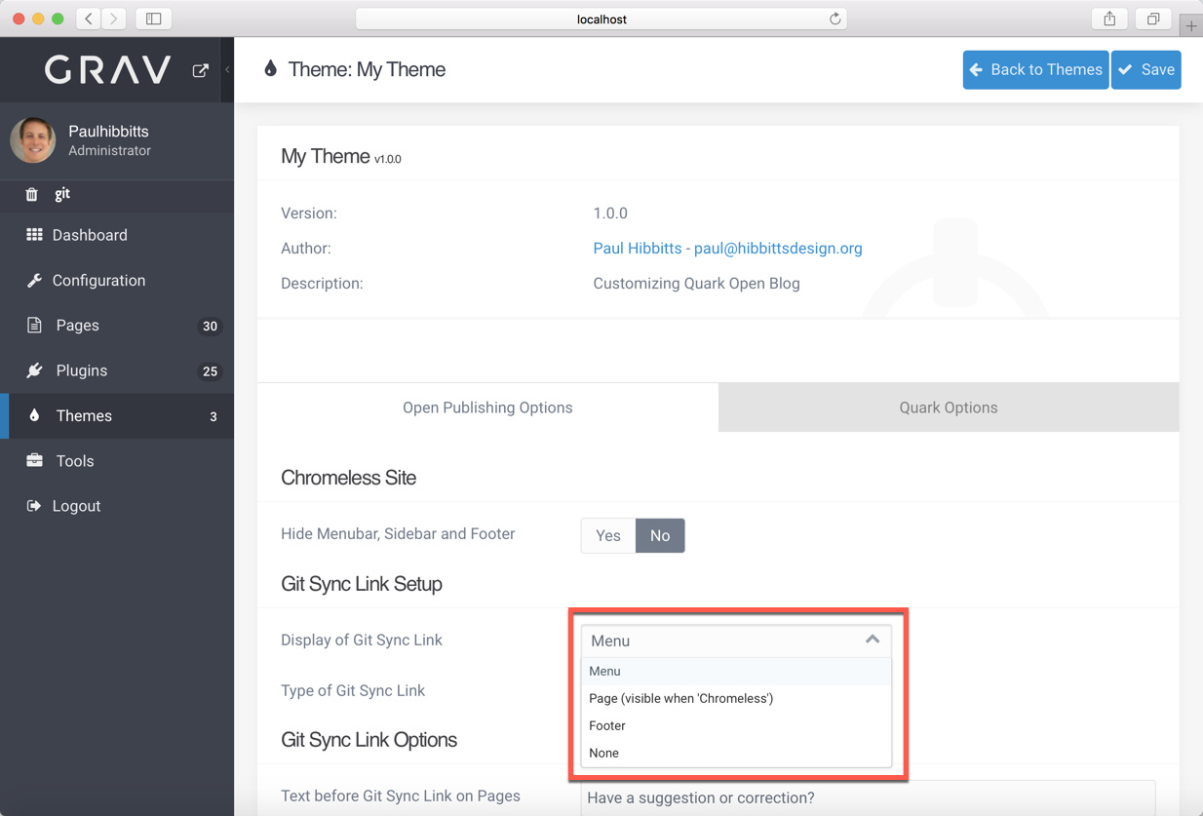The height and width of the screenshot is (816, 1203).
Task: Reload the localhost page
Action: click(x=834, y=19)
